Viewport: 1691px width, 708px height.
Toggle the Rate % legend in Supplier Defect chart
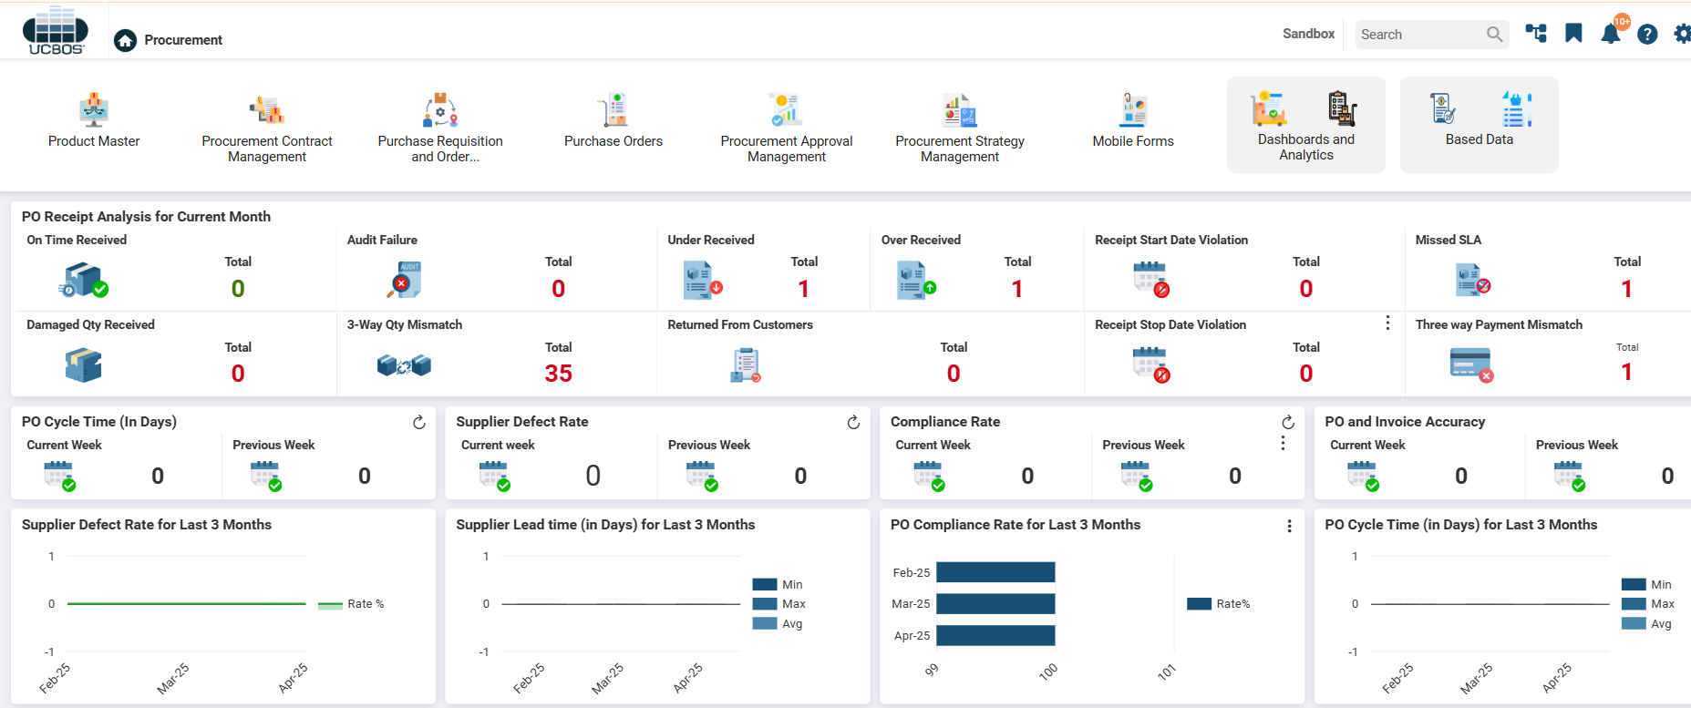point(352,604)
